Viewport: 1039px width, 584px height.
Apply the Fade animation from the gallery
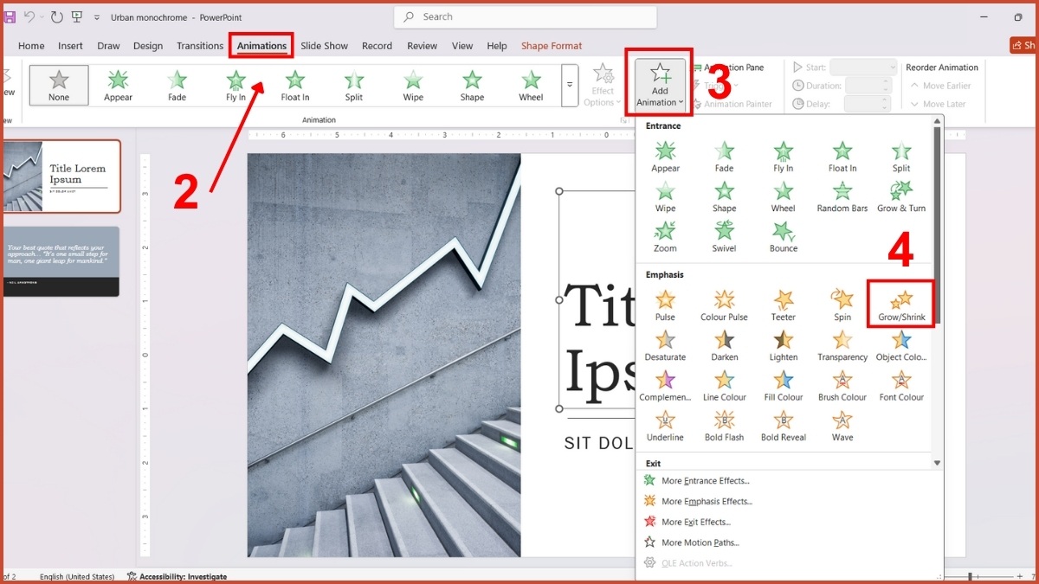(176, 85)
